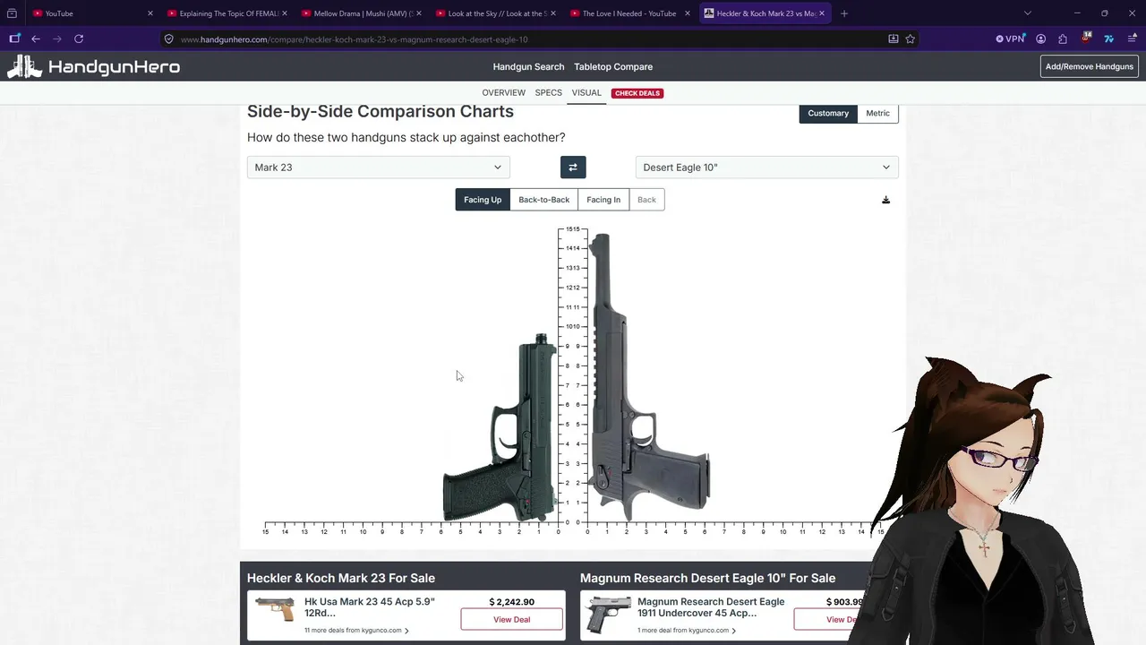Click the CHECK DEALS badge
This screenshot has width=1146, height=645.
pos(637,93)
